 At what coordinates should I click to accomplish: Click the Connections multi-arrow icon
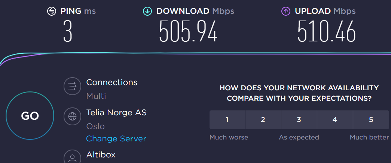click(71, 87)
